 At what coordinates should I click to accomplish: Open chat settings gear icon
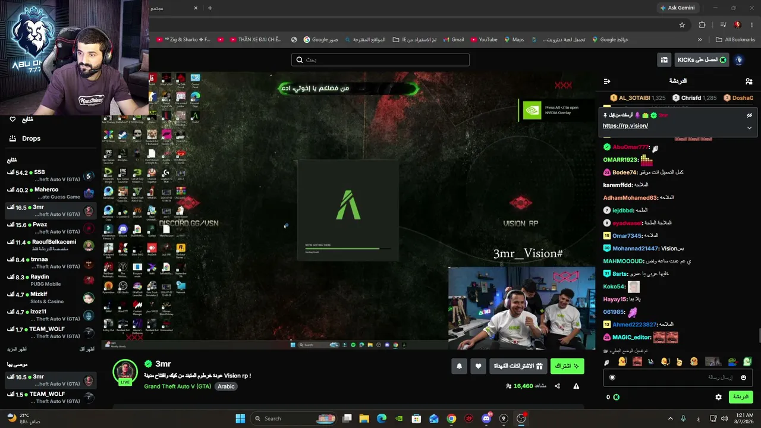click(x=718, y=397)
